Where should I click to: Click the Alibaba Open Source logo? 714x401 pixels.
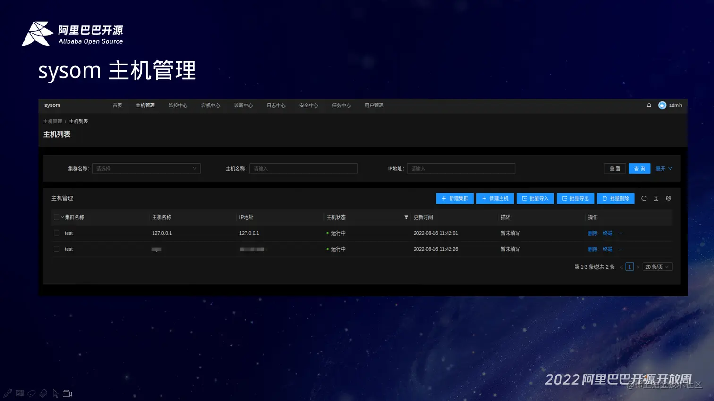(x=72, y=34)
